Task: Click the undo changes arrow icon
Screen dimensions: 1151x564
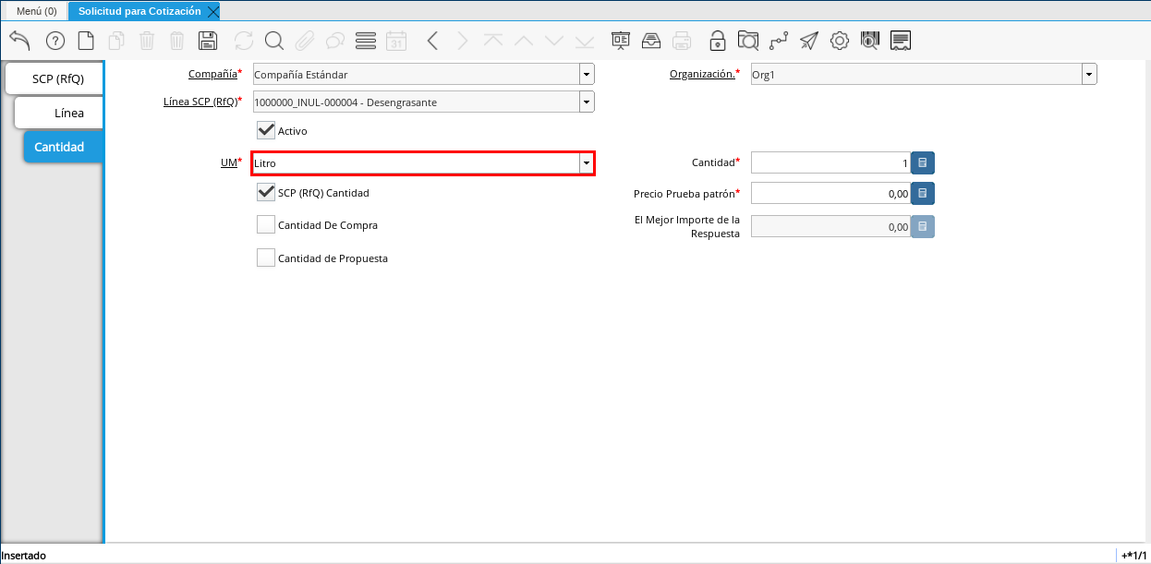Action: (19, 41)
